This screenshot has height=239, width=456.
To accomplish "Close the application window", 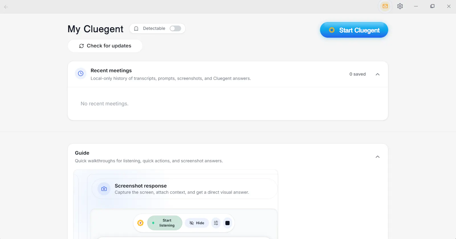I will 449,6.
